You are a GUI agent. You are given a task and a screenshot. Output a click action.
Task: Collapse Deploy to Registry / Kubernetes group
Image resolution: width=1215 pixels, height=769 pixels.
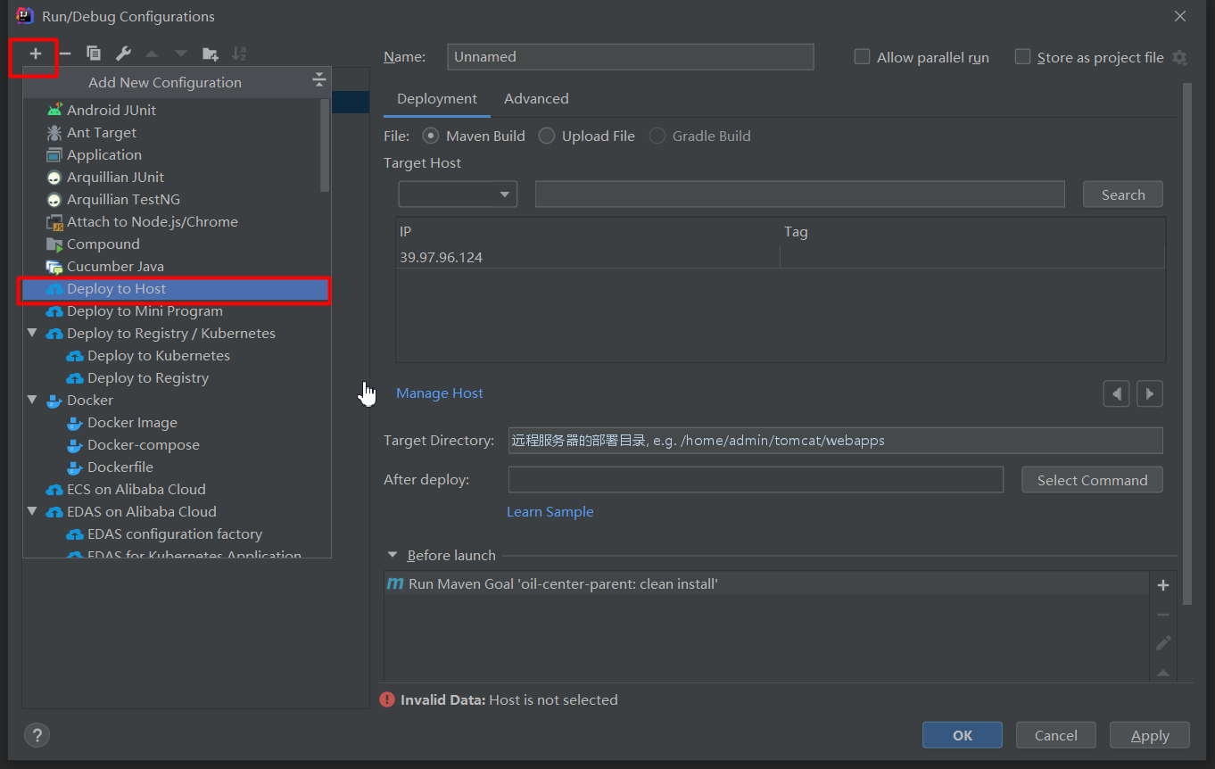tap(33, 333)
